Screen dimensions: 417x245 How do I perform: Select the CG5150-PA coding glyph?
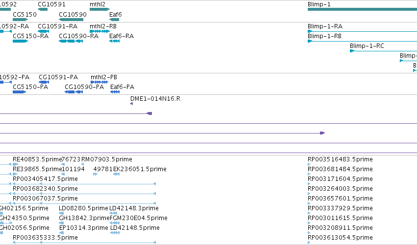tap(20, 92)
